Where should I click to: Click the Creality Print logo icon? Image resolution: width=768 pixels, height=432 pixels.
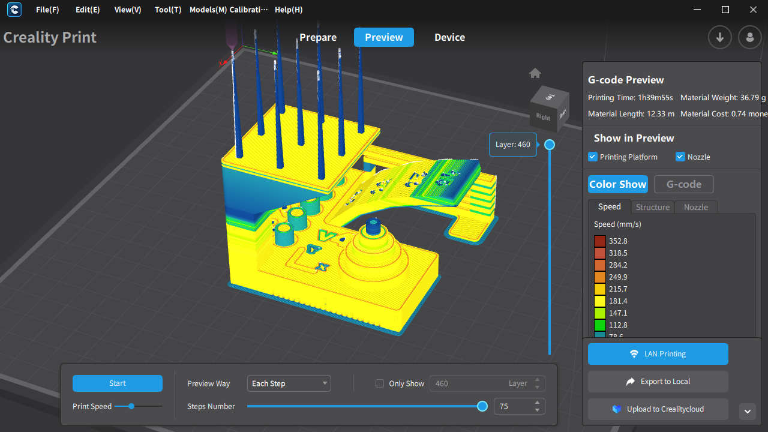tap(14, 10)
